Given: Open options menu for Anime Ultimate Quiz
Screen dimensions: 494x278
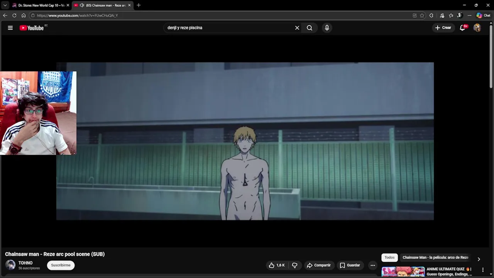Looking at the screenshot, I should point(483,270).
